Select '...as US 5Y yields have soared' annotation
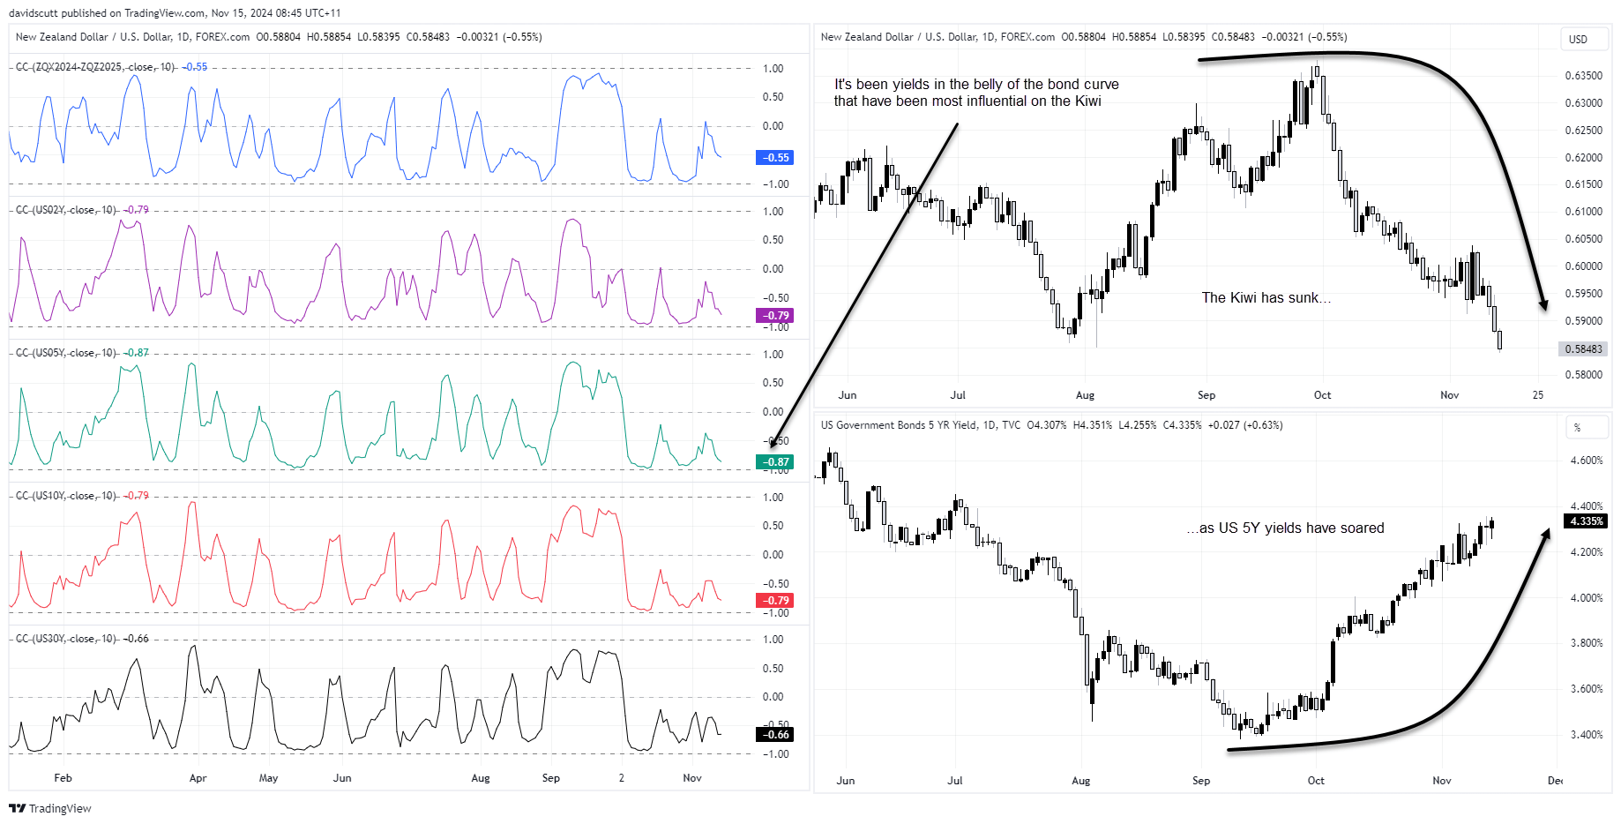Image resolution: width=1621 pixels, height=824 pixels. tap(1285, 528)
